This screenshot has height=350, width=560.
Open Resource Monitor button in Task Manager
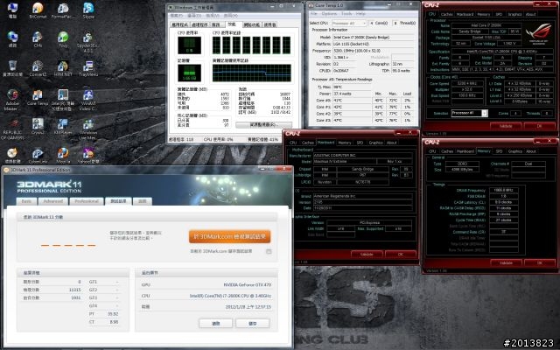[x=263, y=124]
